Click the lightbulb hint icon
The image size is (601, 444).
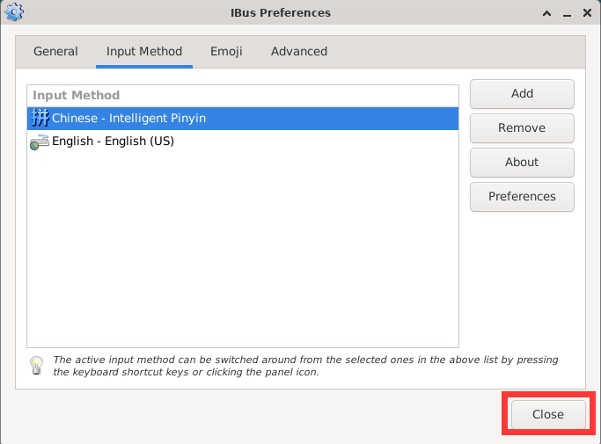tap(36, 365)
